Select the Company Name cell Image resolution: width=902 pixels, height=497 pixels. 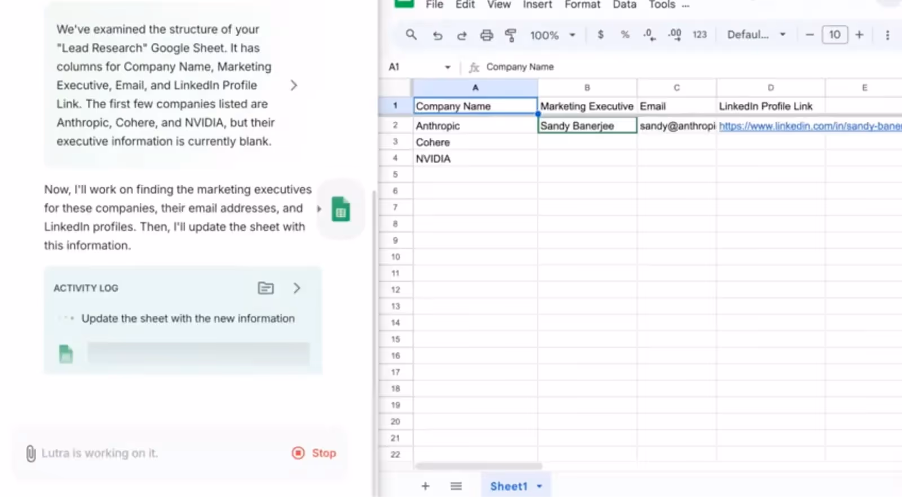(475, 106)
